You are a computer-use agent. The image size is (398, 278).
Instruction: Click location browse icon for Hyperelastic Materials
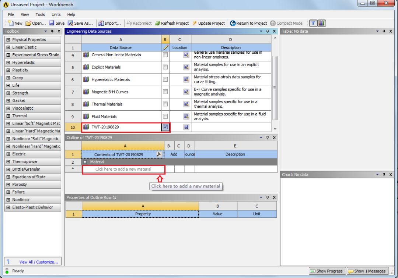186,79
